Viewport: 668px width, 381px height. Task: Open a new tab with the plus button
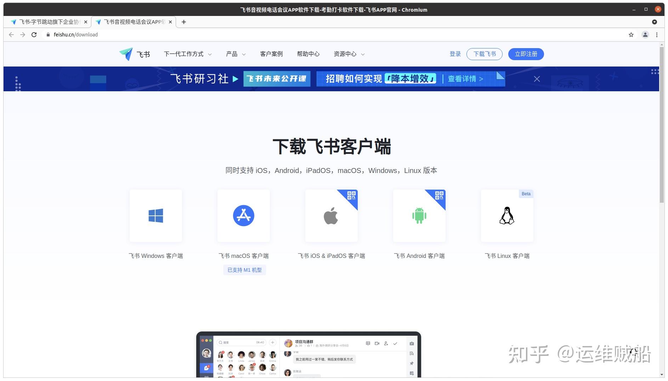click(183, 22)
